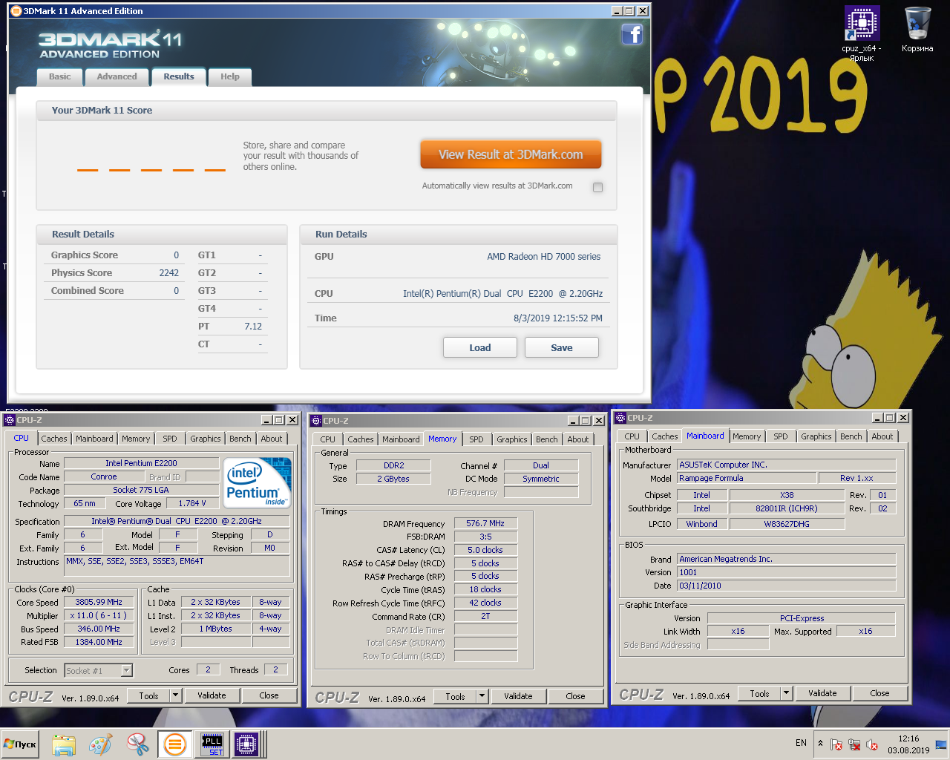950x760 pixels.
Task: Click Validate in the left CPU-Z window
Action: click(x=212, y=695)
